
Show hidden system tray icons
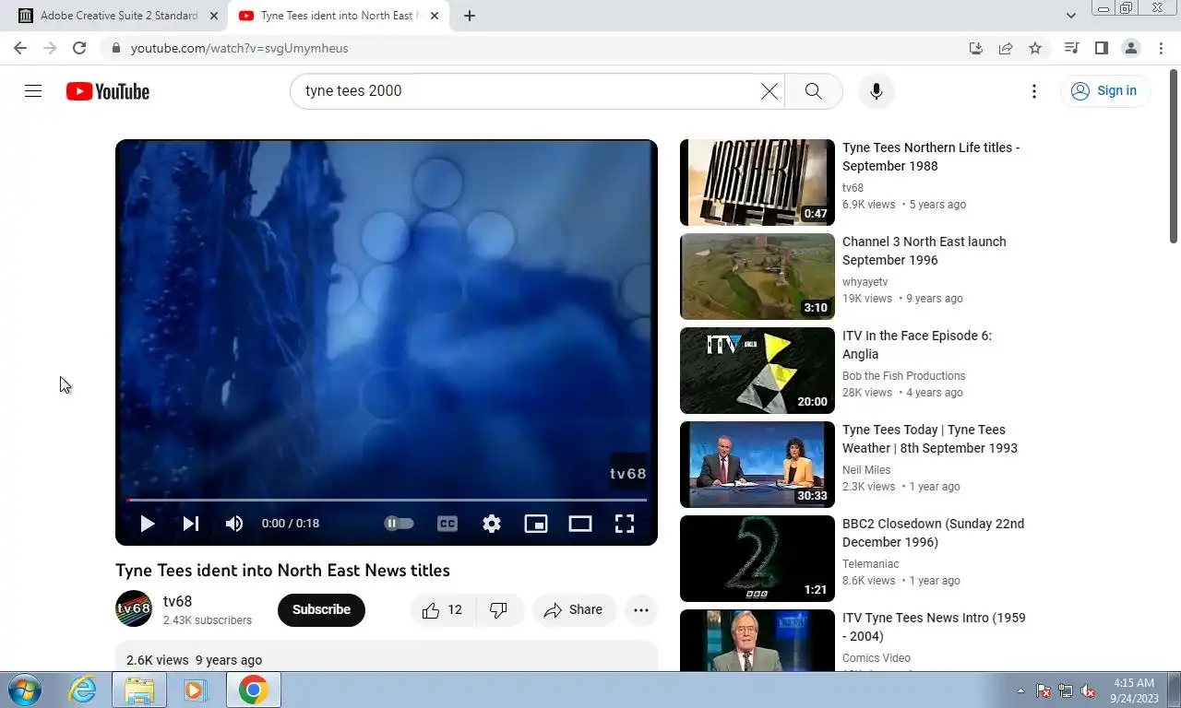[x=1020, y=690]
